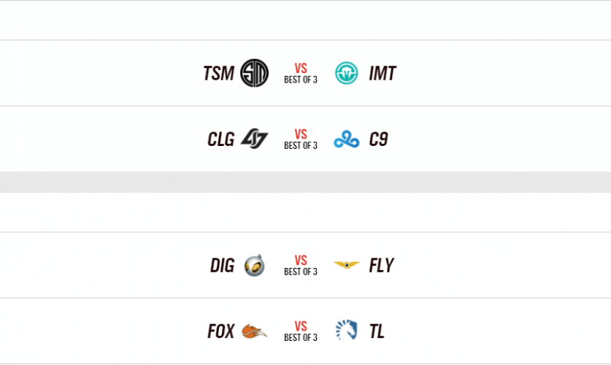The width and height of the screenshot is (611, 365).
Task: Click the CLG team logo
Action: [x=254, y=139]
